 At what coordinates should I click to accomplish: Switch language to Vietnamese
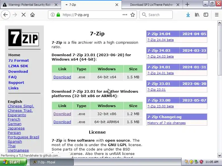[x=18, y=150]
